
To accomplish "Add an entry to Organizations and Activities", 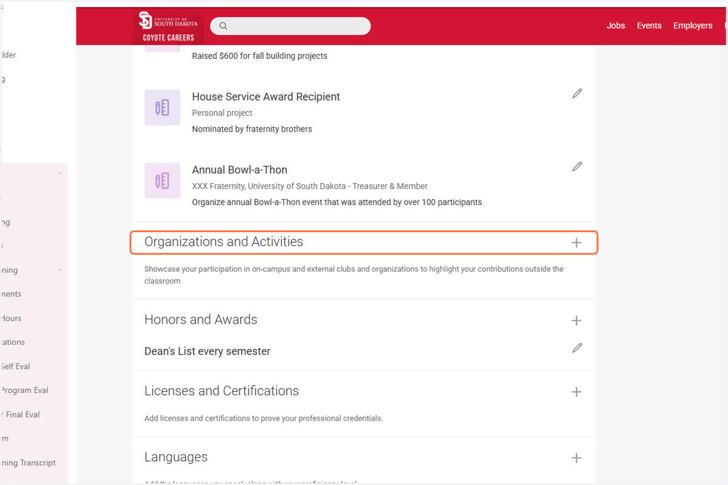I will (576, 242).
